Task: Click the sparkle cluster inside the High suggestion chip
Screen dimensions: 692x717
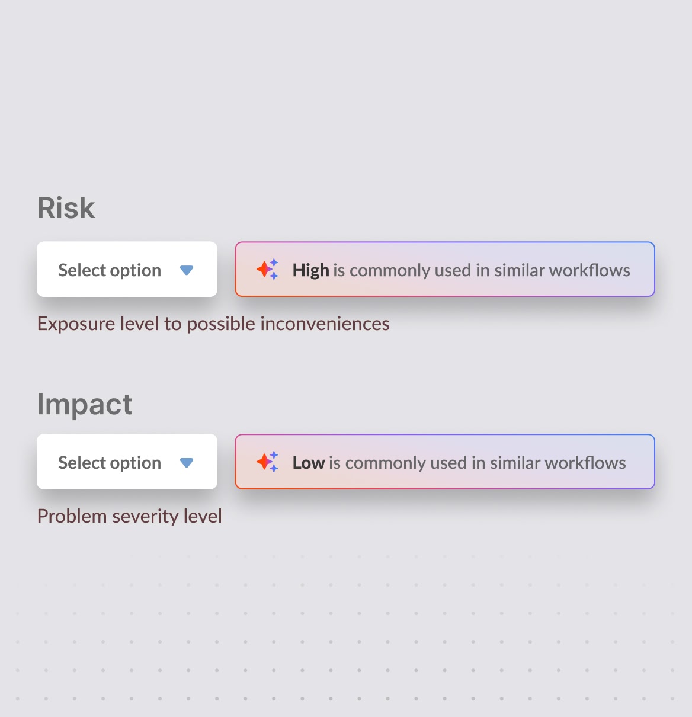Action: 268,270
